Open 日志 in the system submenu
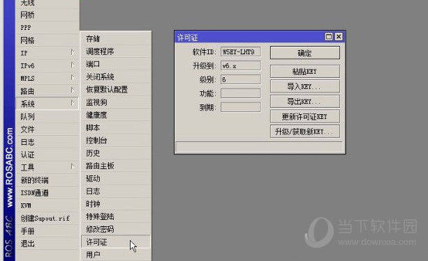The image size is (428, 261). (x=116, y=191)
